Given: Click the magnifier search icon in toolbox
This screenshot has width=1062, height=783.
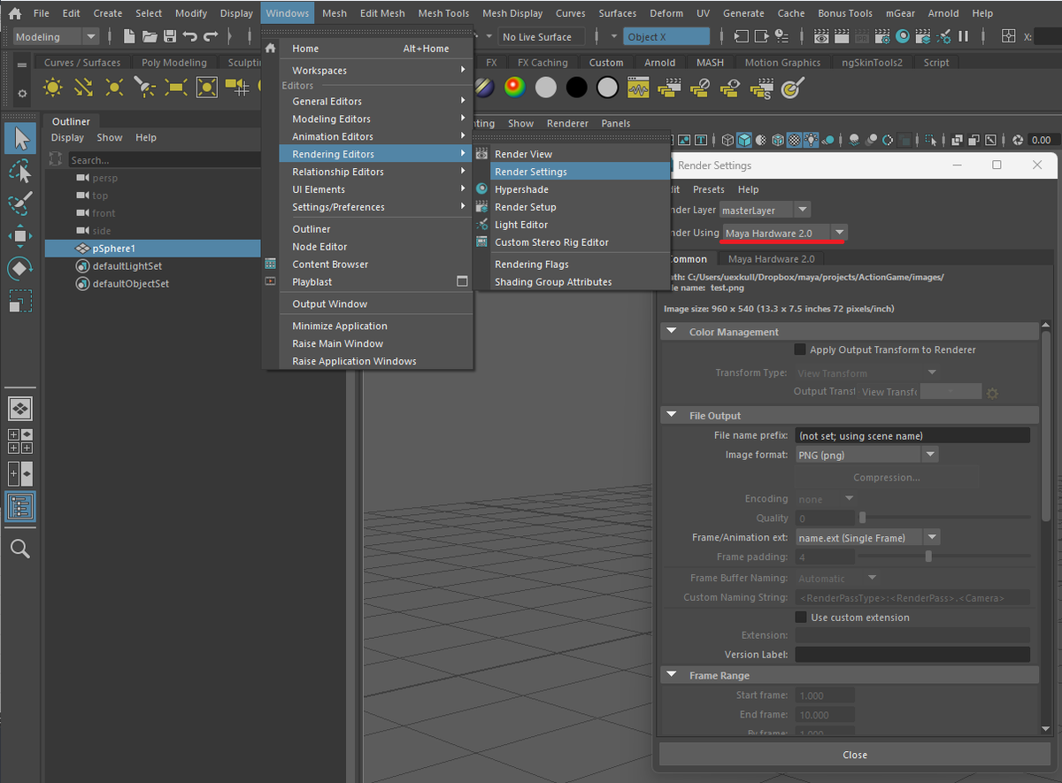Looking at the screenshot, I should tap(20, 549).
